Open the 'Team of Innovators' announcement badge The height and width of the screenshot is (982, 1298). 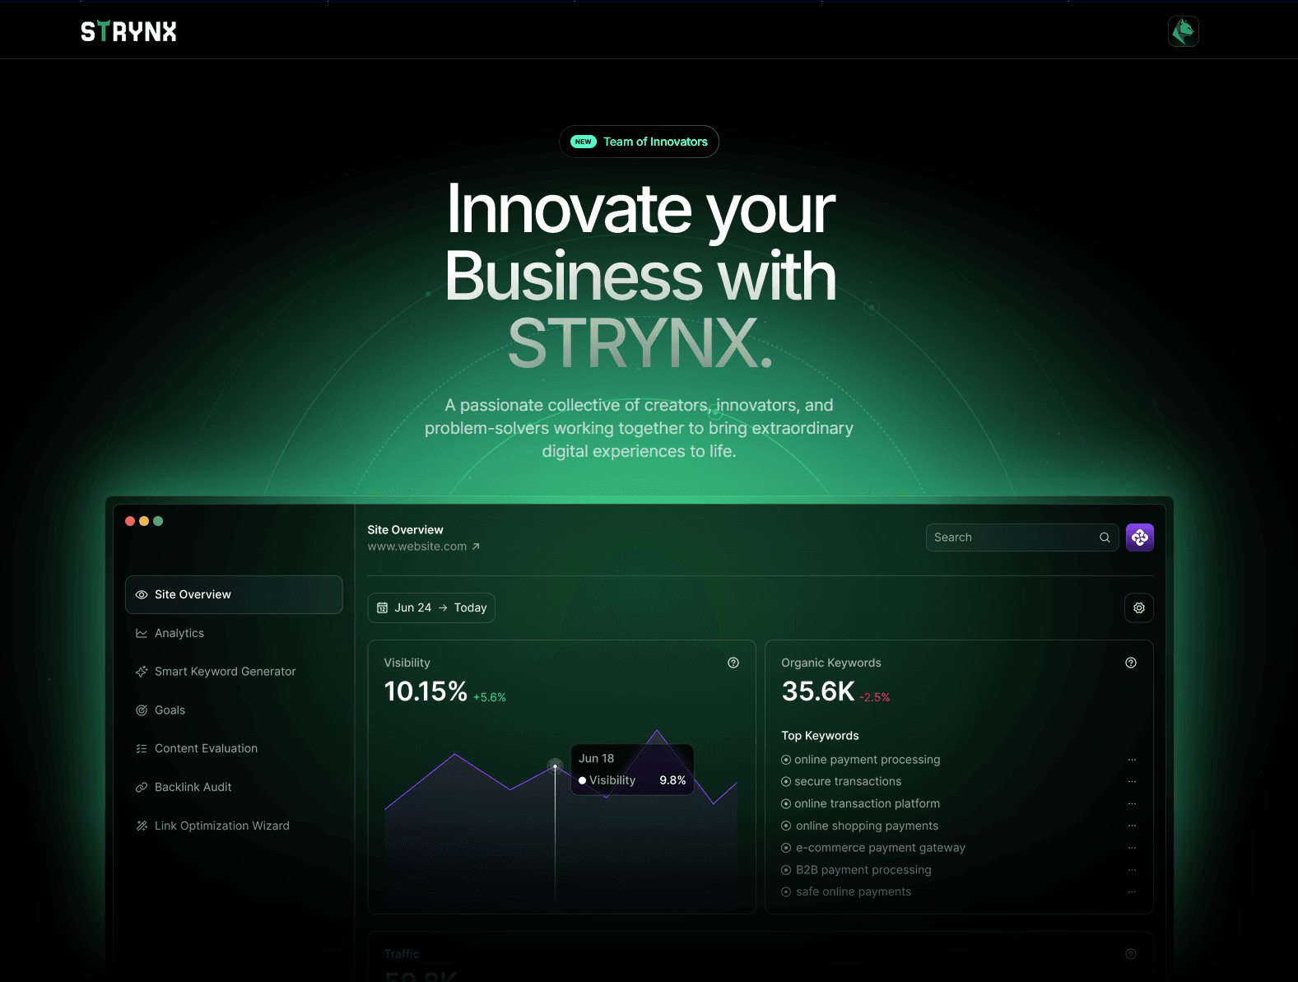coord(639,142)
